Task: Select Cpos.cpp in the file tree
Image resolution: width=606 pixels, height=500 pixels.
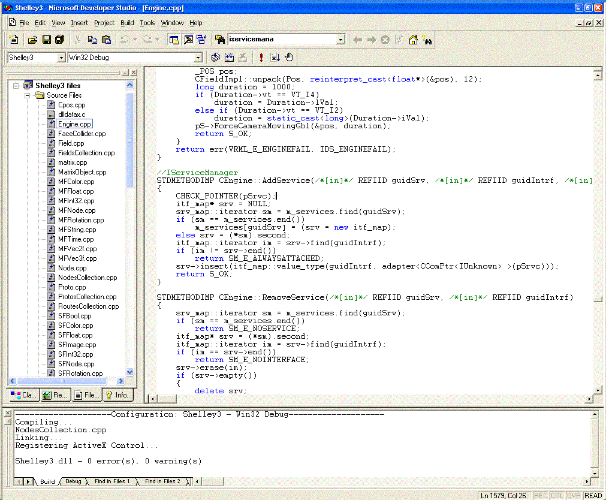Action: [72, 105]
